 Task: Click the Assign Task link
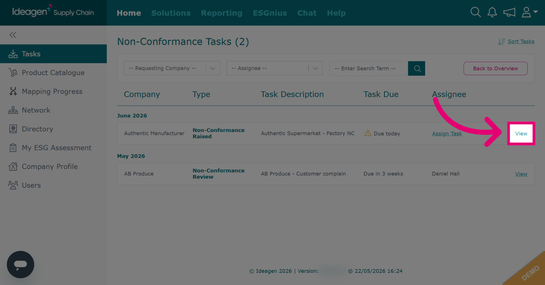click(447, 134)
